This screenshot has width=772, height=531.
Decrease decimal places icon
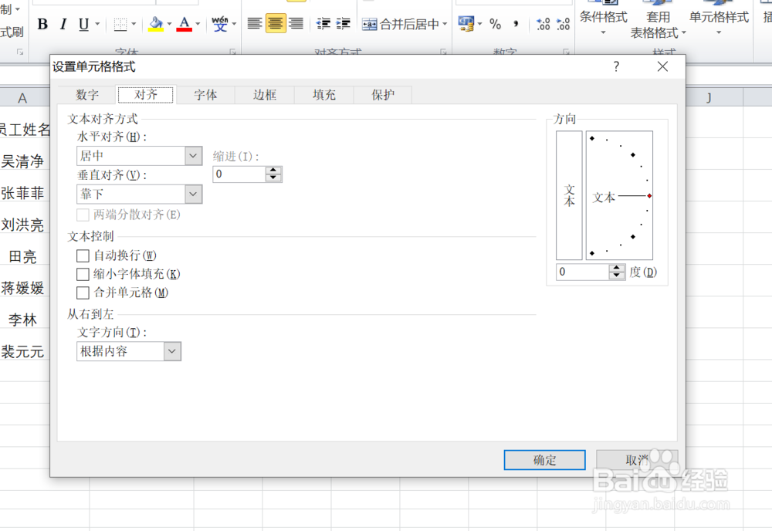(564, 24)
